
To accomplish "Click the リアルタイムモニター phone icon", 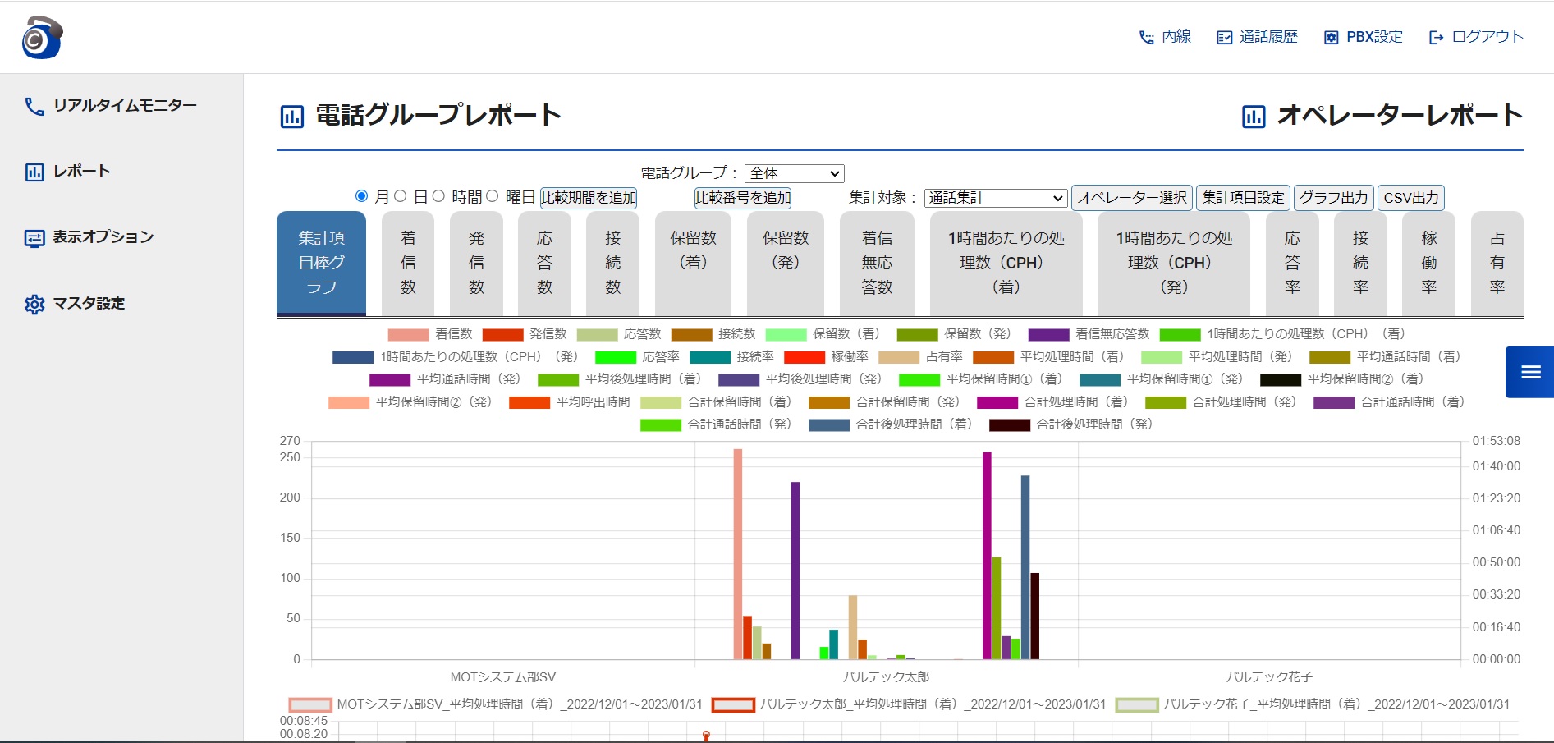I will click(34, 106).
